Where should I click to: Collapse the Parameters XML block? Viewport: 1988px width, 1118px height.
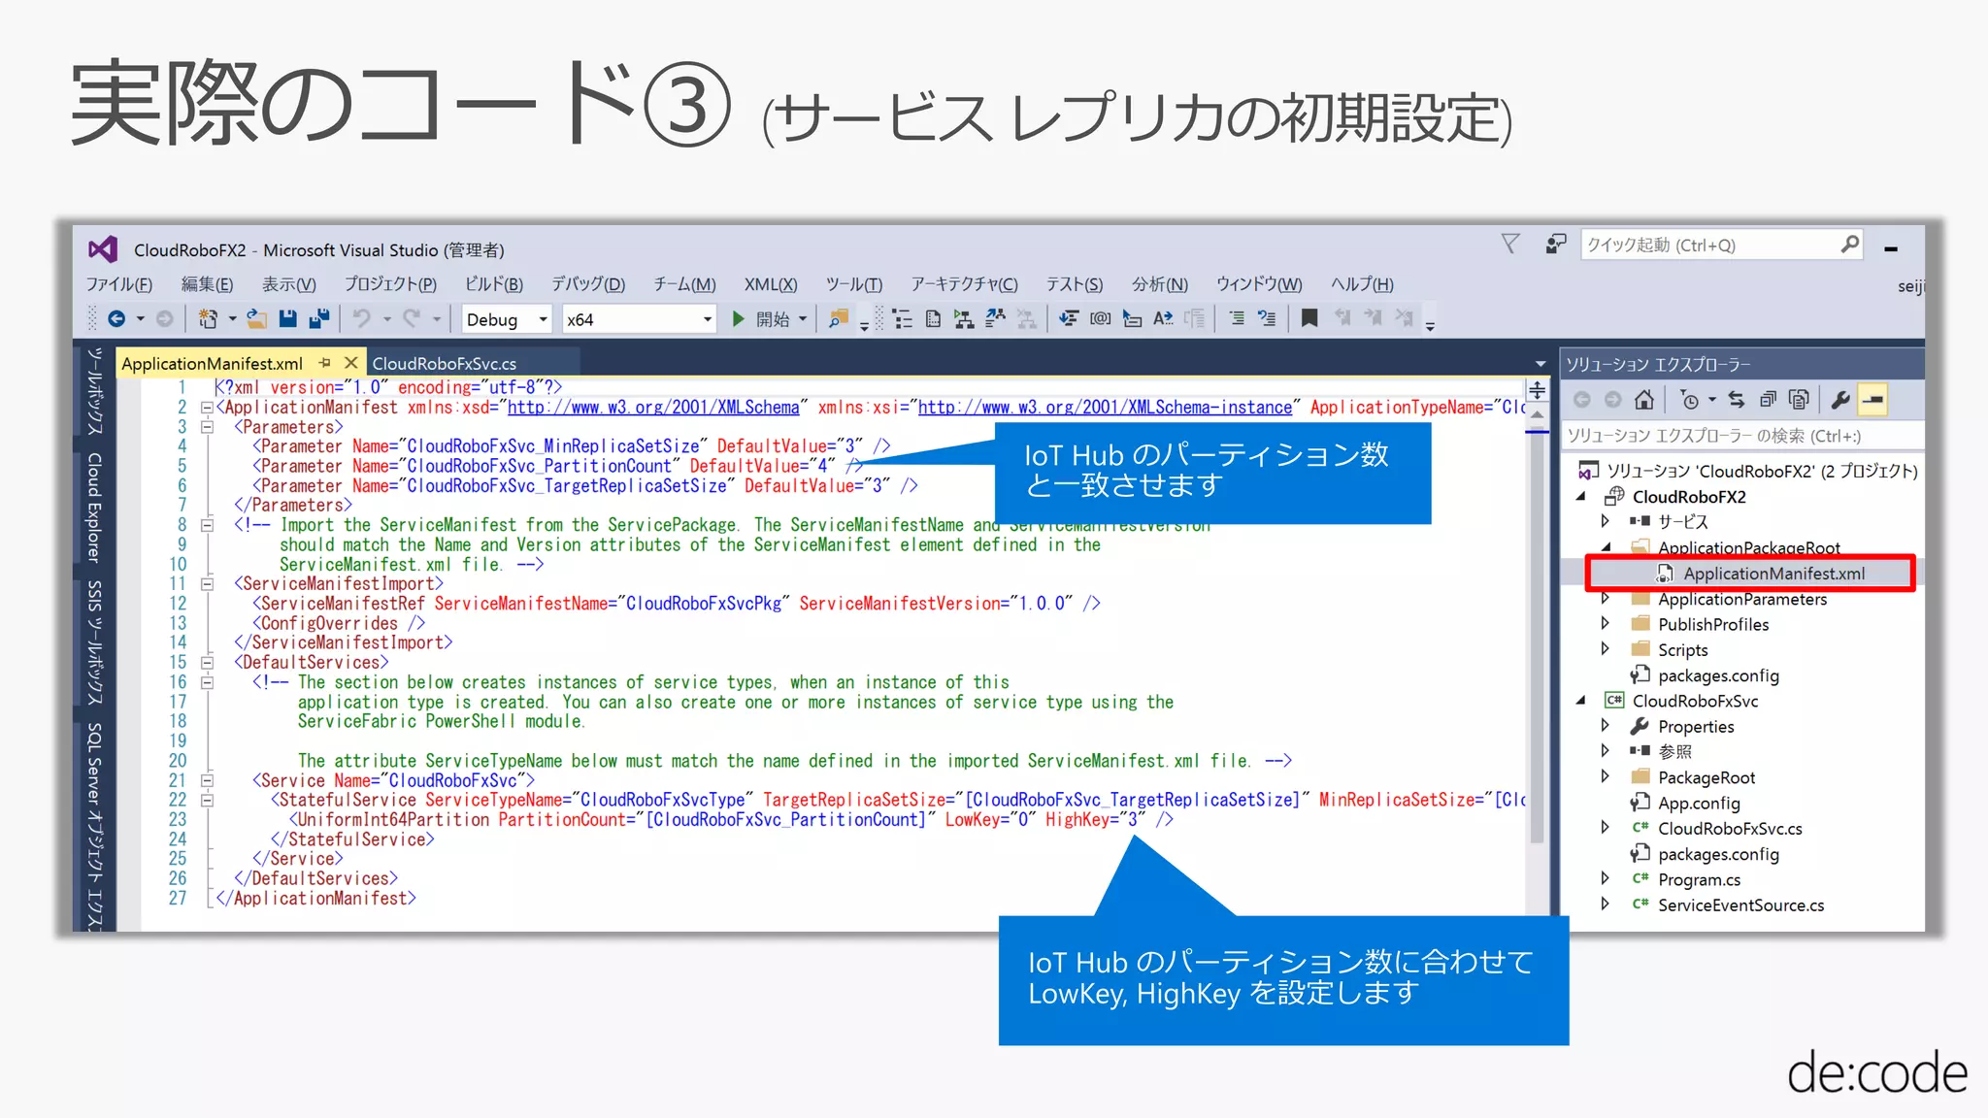(x=207, y=427)
